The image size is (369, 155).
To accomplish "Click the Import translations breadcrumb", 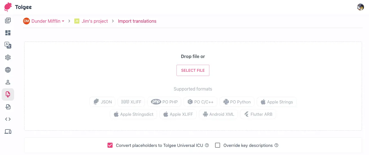I will pos(137,21).
